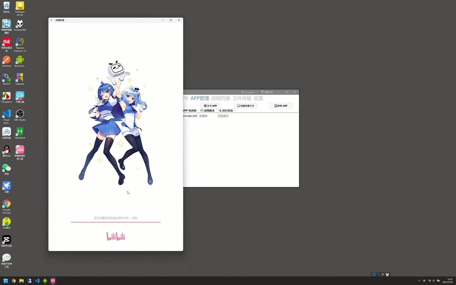This screenshot has width=456, height=285.
Task: Open foobar2000 desktop shortcut
Action: click(20, 25)
